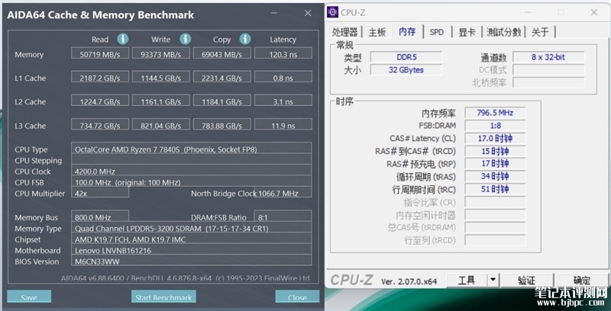611x311 pixels.
Task: Click the 类型 field showing DDR5
Action: (x=406, y=57)
